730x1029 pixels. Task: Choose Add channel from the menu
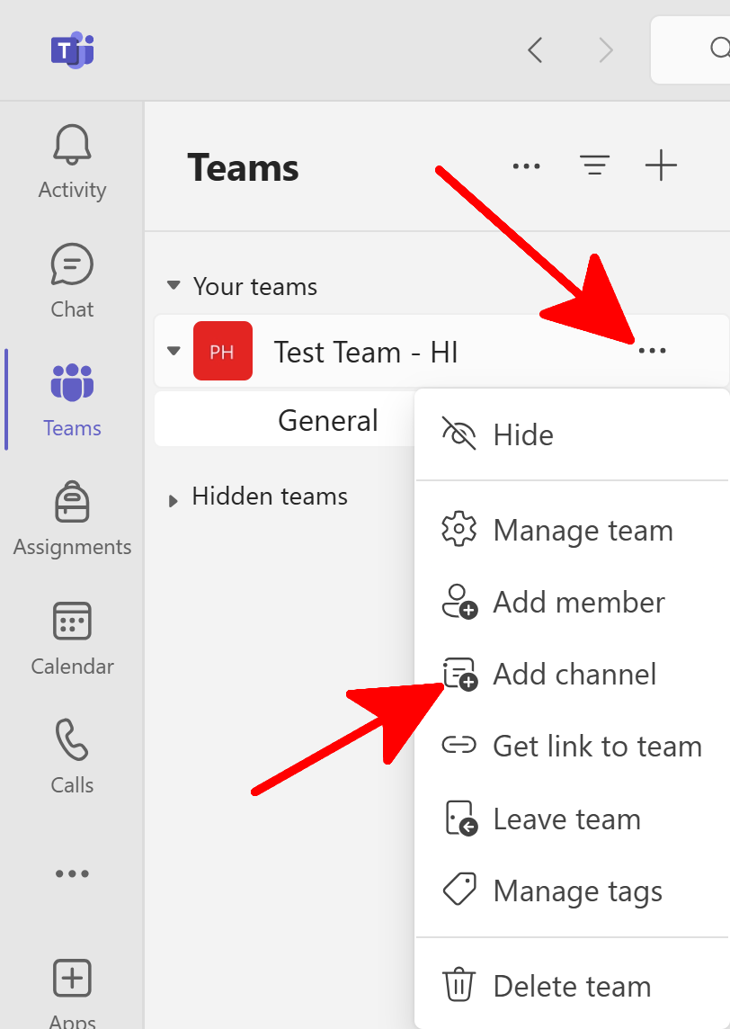574,675
